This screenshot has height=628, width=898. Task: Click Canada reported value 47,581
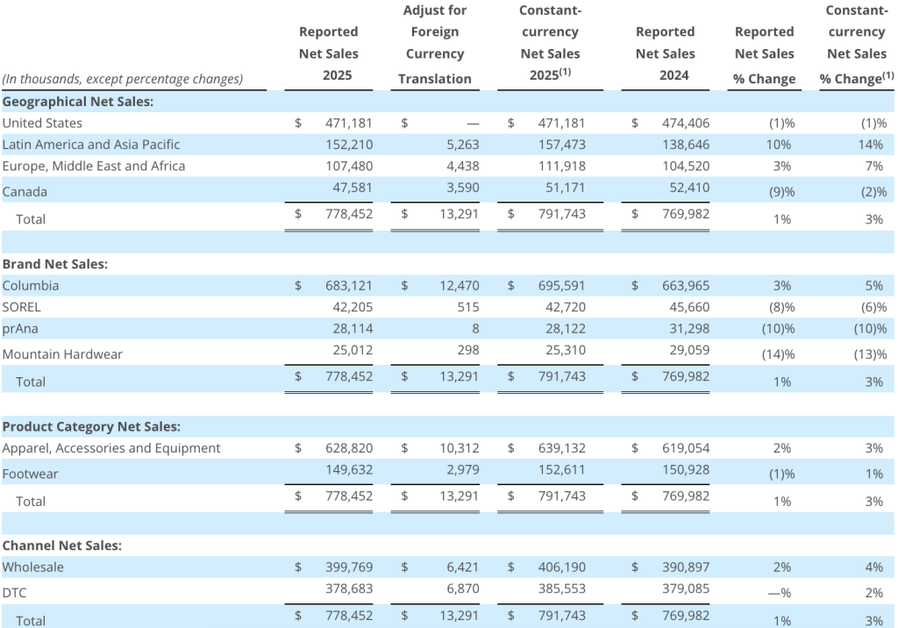coord(353,188)
